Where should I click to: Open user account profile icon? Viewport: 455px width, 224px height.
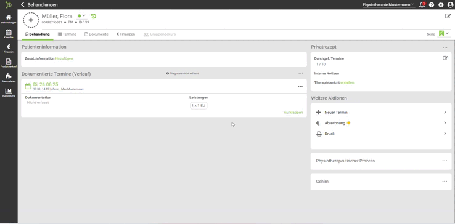coord(450,5)
